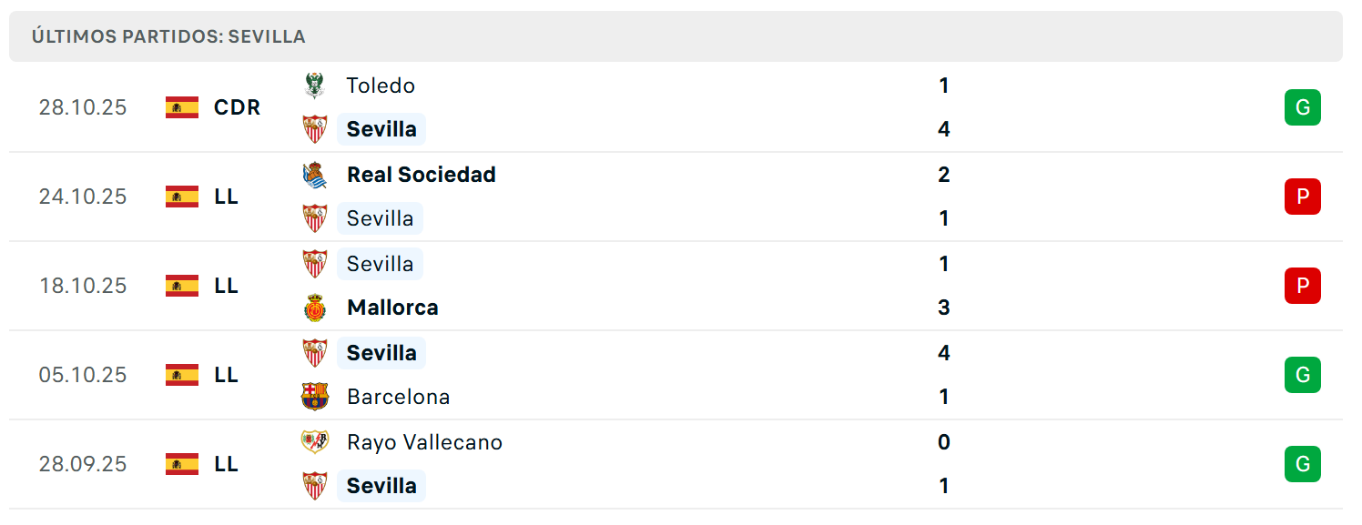Click the Mallorca club crest
1362x525 pixels.
click(314, 308)
